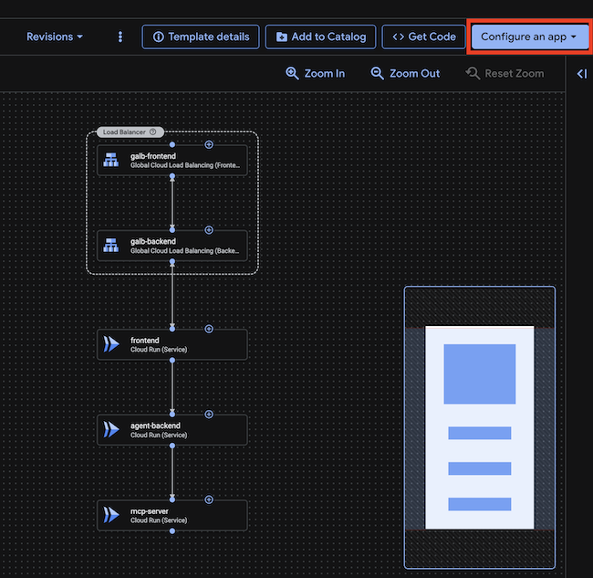Click the plus connector on frontend node
593x578 pixels.
click(209, 329)
